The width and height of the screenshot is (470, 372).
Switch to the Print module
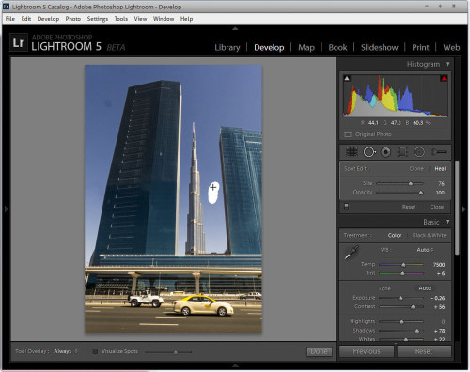pos(420,47)
